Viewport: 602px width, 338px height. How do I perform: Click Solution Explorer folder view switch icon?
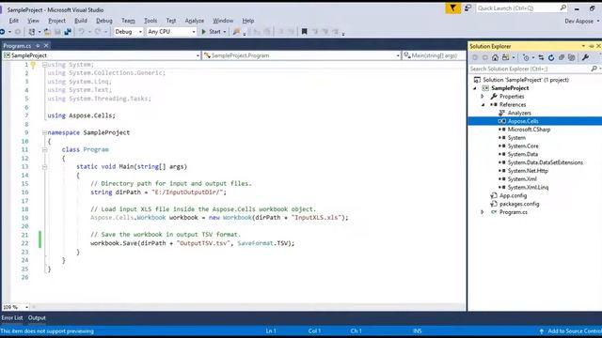pyautogui.click(x=506, y=57)
